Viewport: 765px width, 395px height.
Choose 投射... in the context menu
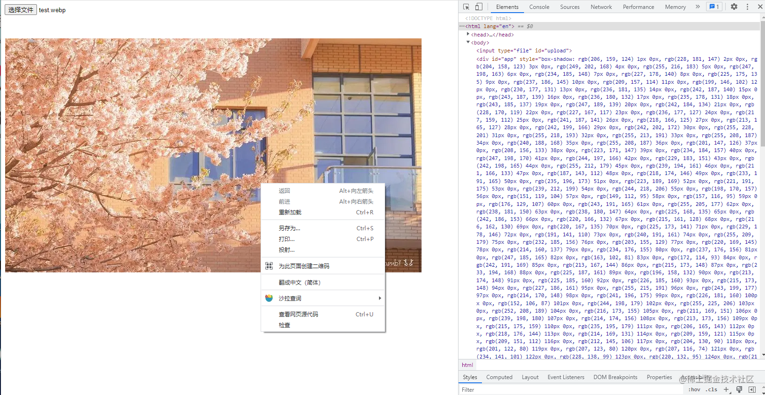323,249
